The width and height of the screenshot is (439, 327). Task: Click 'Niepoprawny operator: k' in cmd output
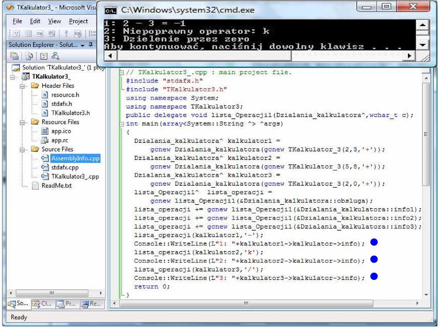[196, 31]
